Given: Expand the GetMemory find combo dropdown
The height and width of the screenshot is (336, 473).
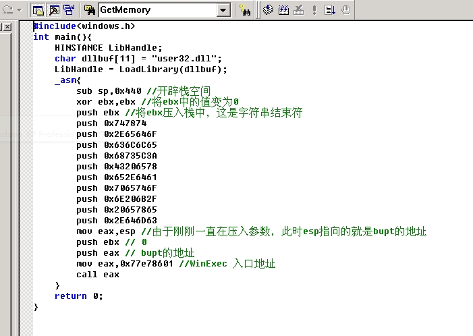Looking at the screenshot, I should (x=224, y=10).
